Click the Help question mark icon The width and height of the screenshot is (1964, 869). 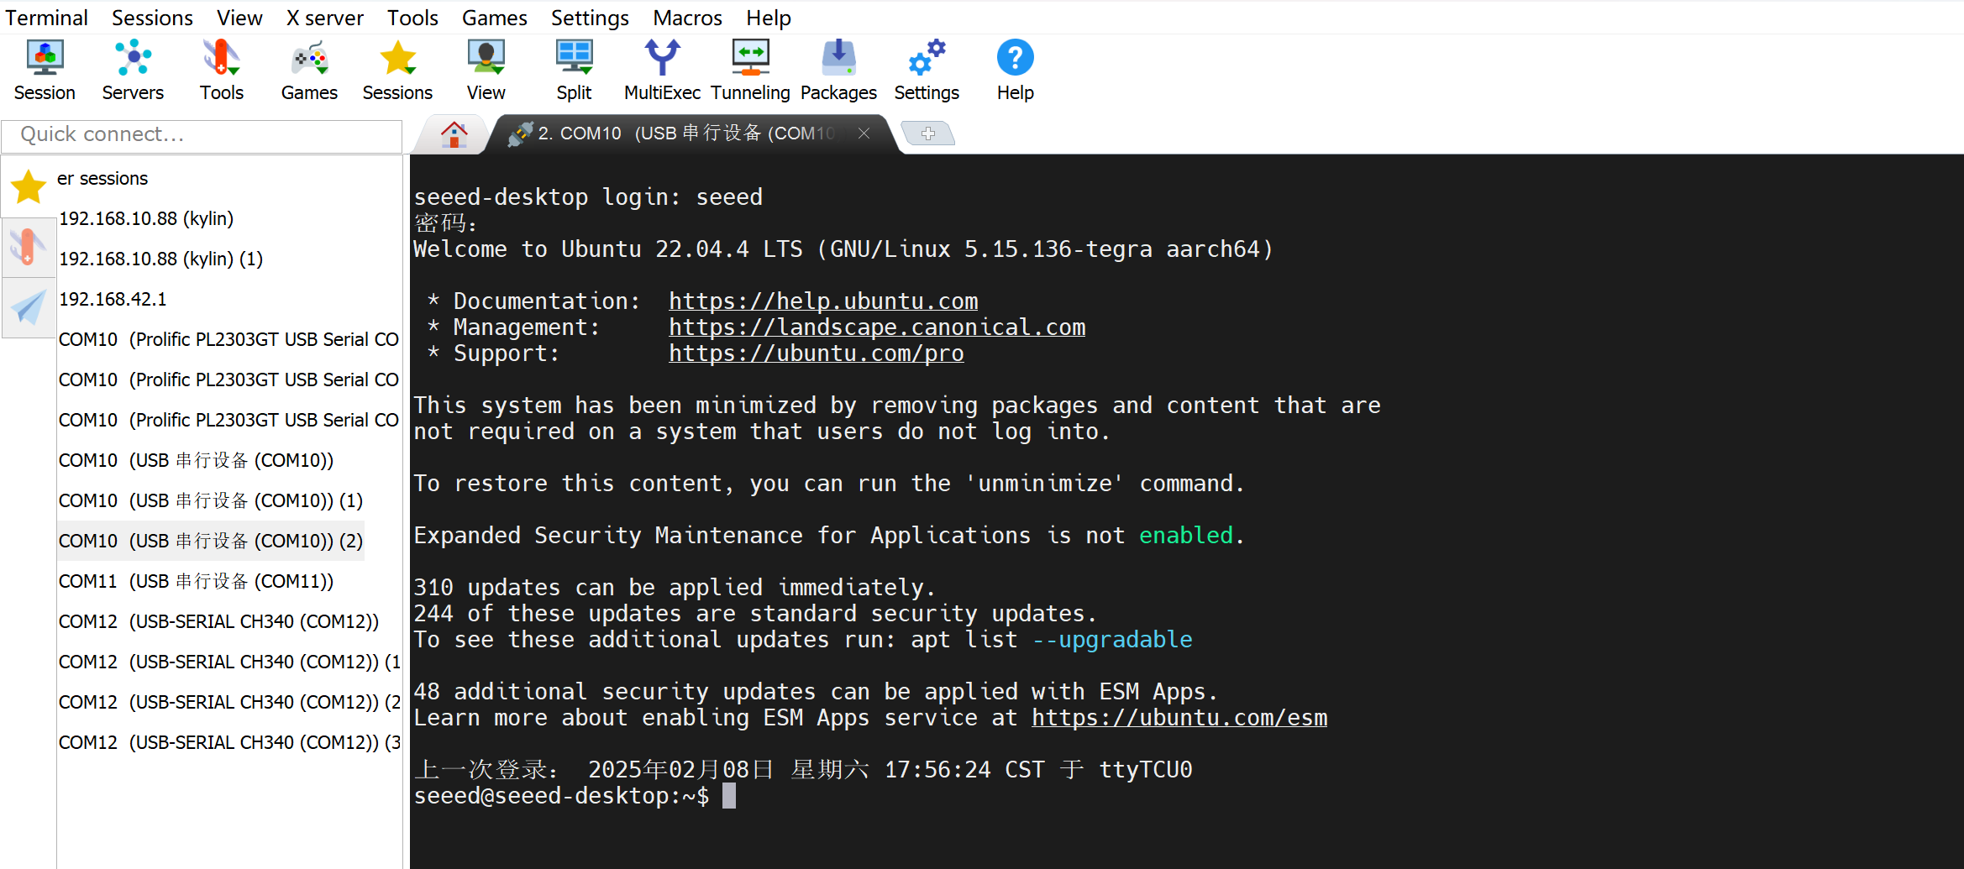tap(1015, 71)
